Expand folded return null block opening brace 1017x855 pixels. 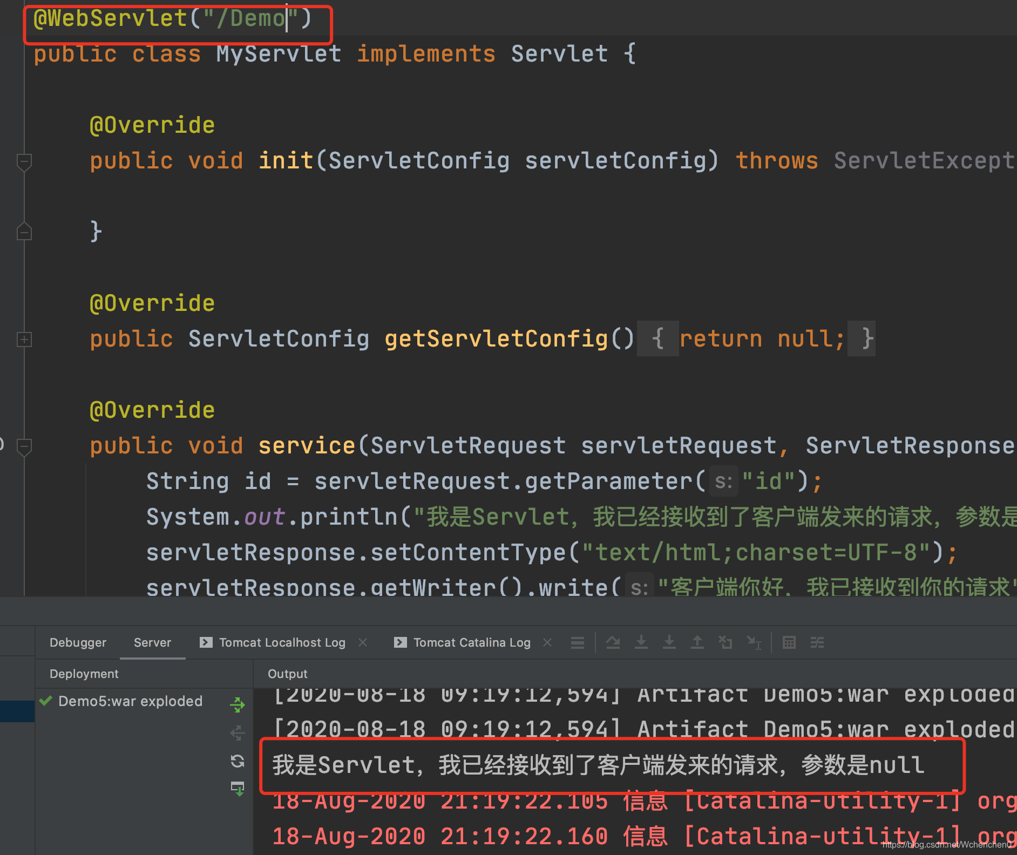(x=657, y=339)
